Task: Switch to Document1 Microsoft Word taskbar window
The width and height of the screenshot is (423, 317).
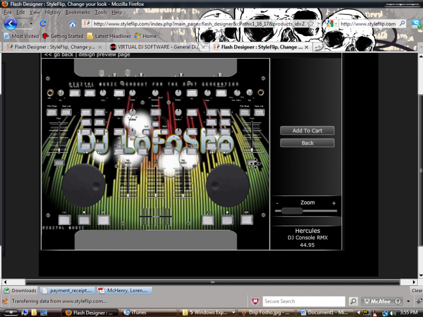Action: [324, 313]
